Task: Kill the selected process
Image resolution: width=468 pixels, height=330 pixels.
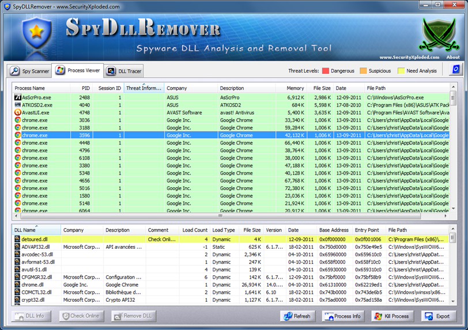Action: tap(392, 316)
